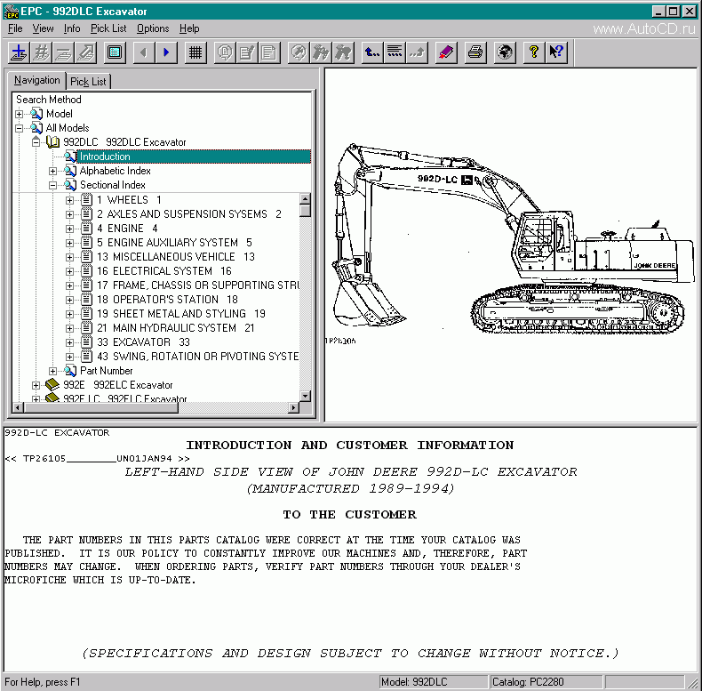The height and width of the screenshot is (691, 702).
Task: Open the File menu
Action: [15, 28]
